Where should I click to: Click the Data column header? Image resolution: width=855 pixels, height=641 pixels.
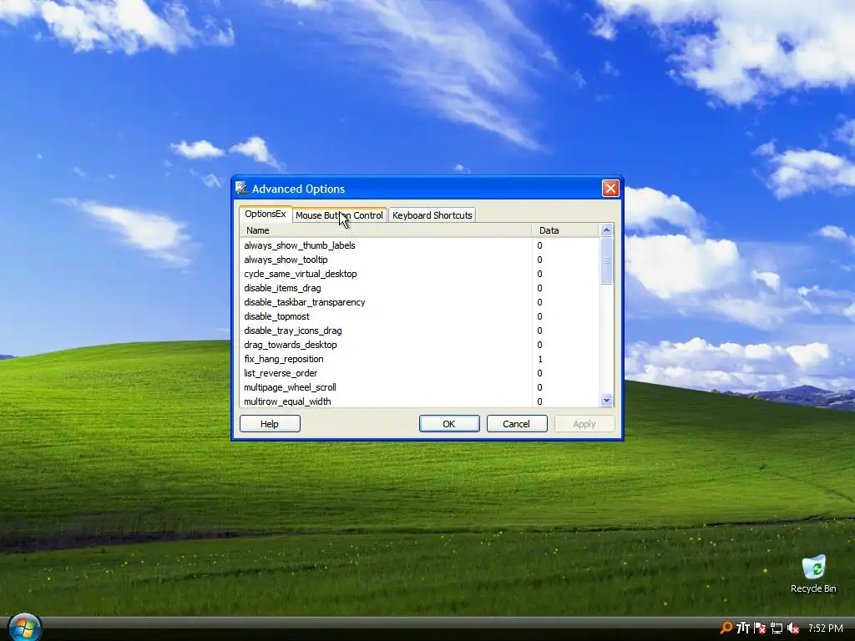[x=565, y=230]
